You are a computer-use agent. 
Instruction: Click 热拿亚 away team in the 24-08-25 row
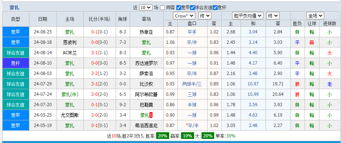(147, 32)
